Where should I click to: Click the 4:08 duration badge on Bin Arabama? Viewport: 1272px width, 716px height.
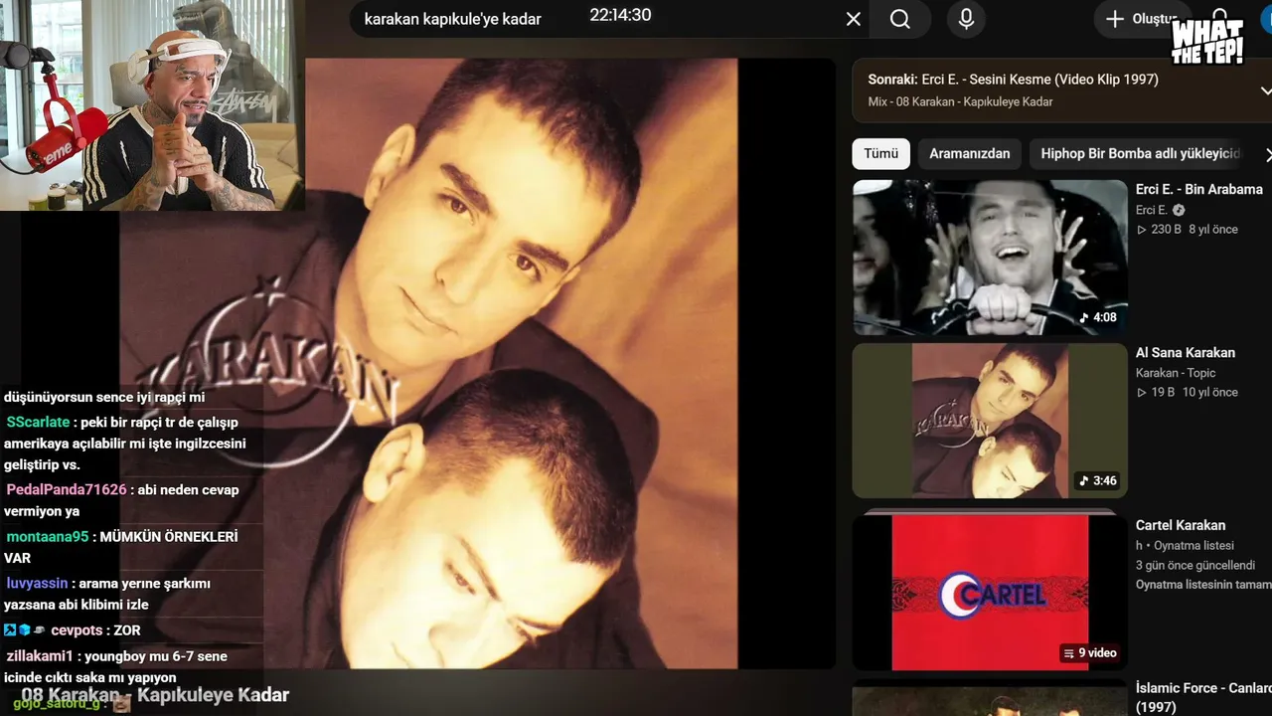click(x=1098, y=317)
